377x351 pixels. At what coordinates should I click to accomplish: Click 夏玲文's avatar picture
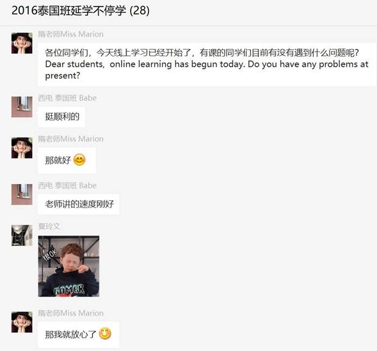tap(22, 235)
